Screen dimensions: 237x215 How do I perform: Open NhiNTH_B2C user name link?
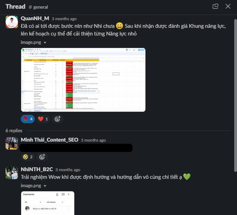37,169
